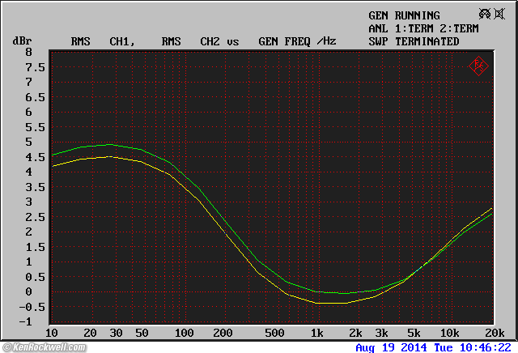
Task: Click the GEN RUNNING status text
Action: [x=404, y=15]
